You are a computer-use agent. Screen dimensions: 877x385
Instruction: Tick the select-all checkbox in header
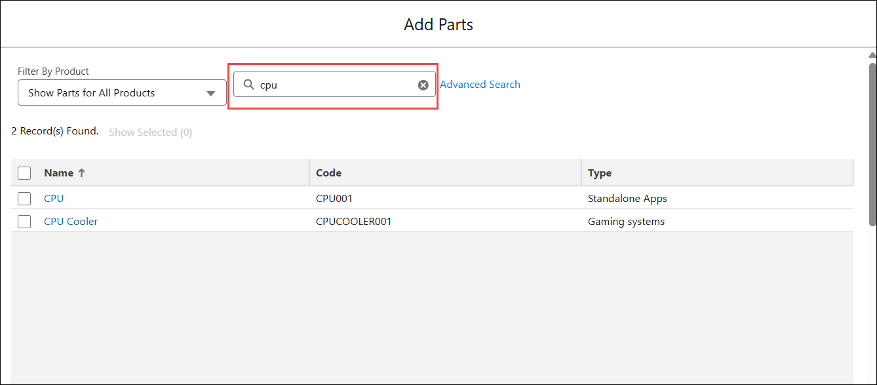pyautogui.click(x=24, y=173)
